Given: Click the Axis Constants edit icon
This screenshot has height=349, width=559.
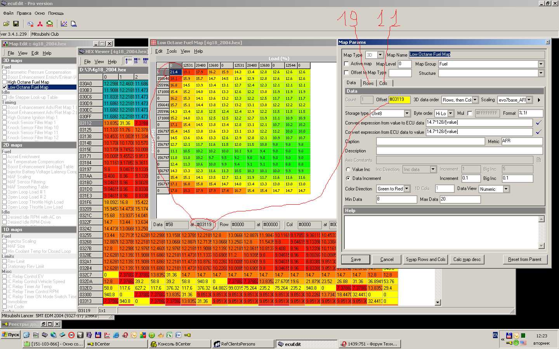Looking at the screenshot, I should (539, 160).
